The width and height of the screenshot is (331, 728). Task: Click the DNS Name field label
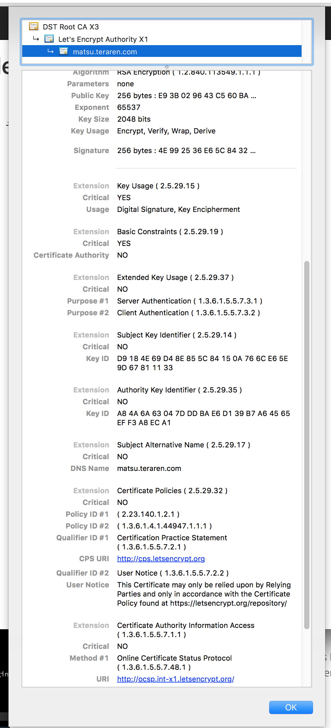point(90,468)
